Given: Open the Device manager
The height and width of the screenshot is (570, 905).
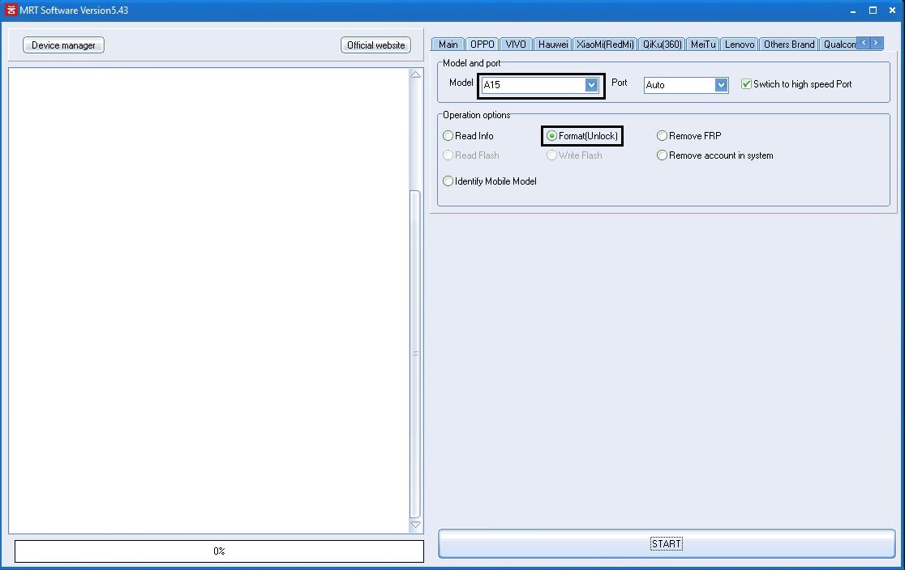Looking at the screenshot, I should coord(63,45).
